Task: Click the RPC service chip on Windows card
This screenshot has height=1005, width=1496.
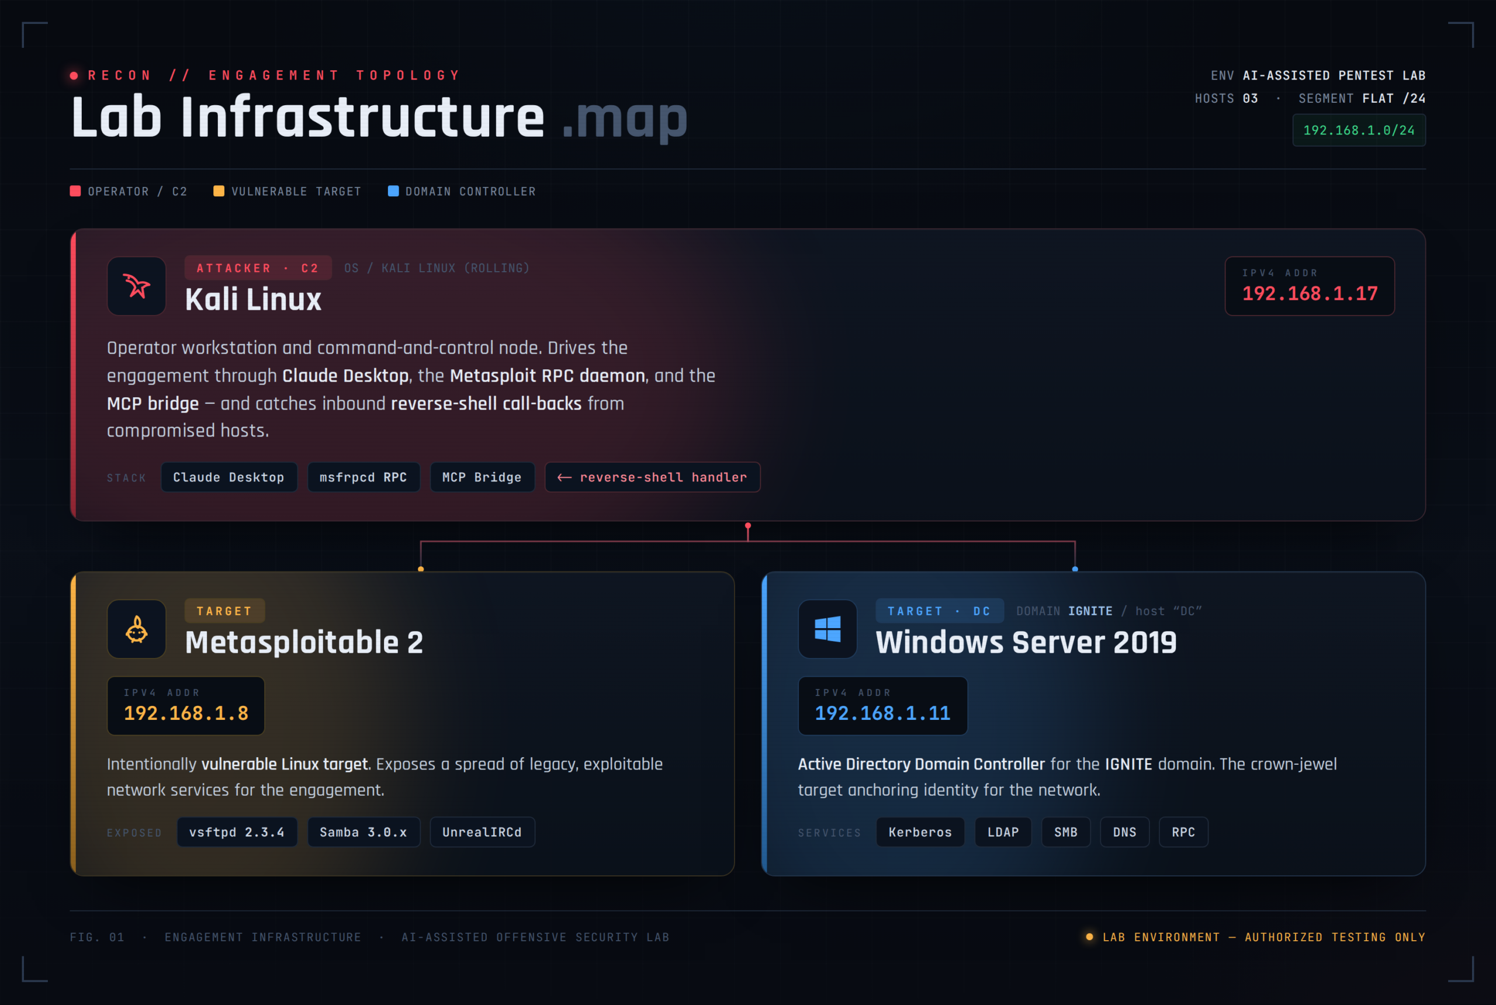Action: (1183, 832)
